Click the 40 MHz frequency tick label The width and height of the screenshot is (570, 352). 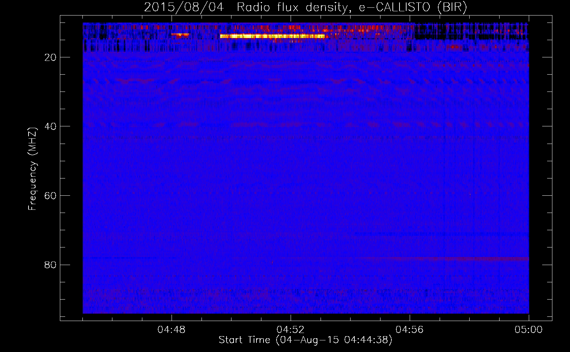[50, 126]
